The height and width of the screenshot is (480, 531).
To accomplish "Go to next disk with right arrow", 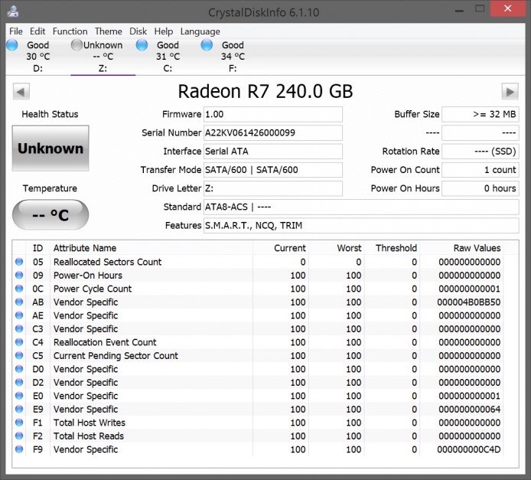I will pyautogui.click(x=510, y=91).
